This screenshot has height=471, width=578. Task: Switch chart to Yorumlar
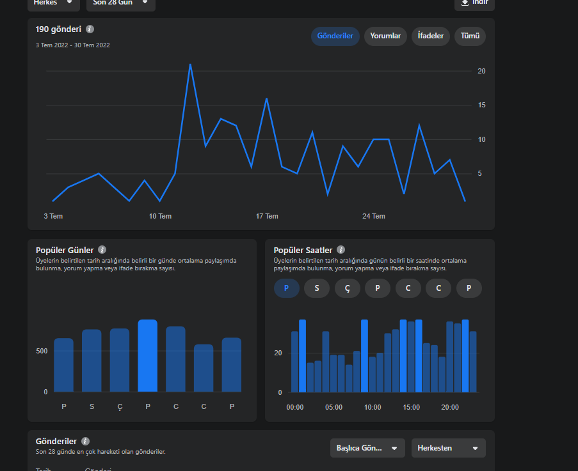[x=385, y=36]
